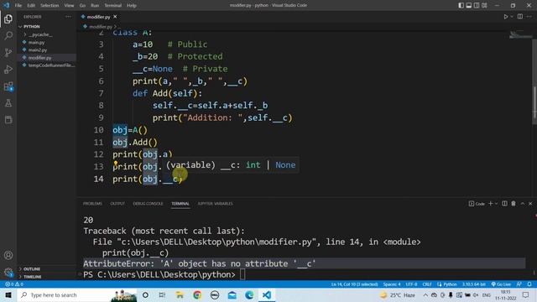This screenshot has height=302, width=537.
Task: Open the Testing flask view
Action: 8,103
